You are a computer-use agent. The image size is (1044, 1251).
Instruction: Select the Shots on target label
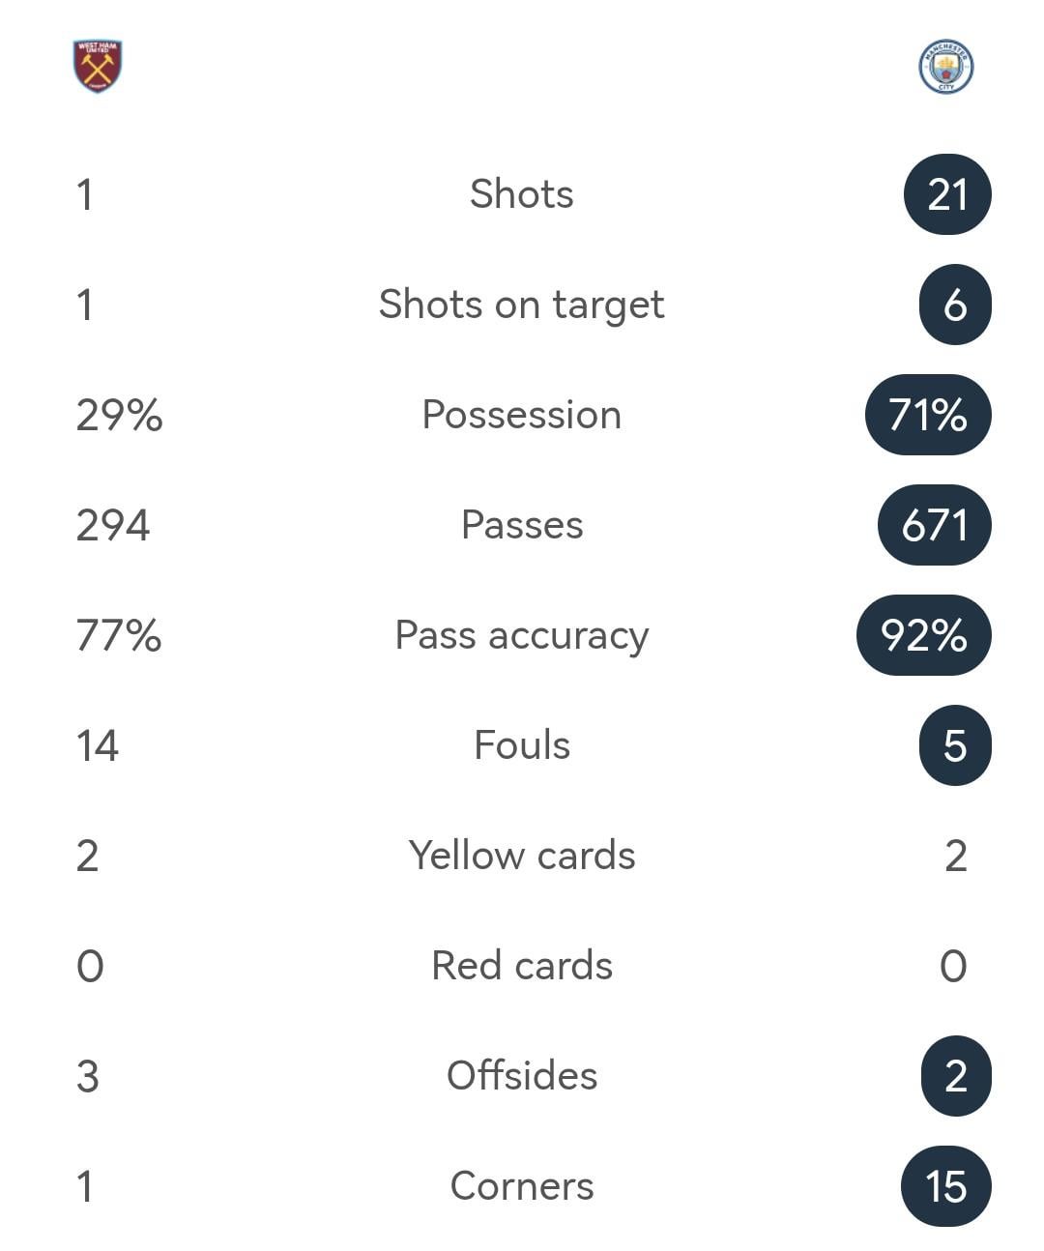521,305
